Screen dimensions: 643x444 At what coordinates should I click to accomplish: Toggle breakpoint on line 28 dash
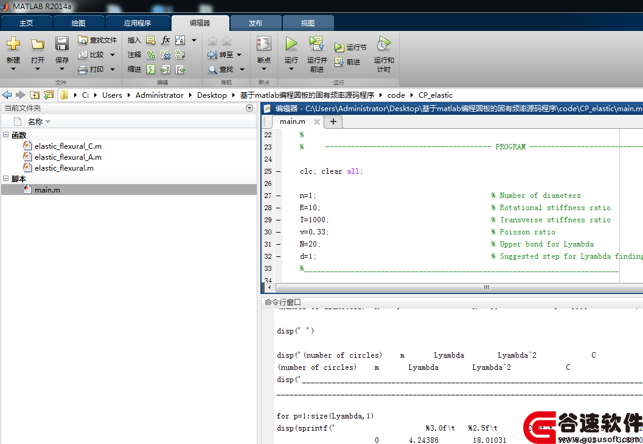(x=279, y=208)
